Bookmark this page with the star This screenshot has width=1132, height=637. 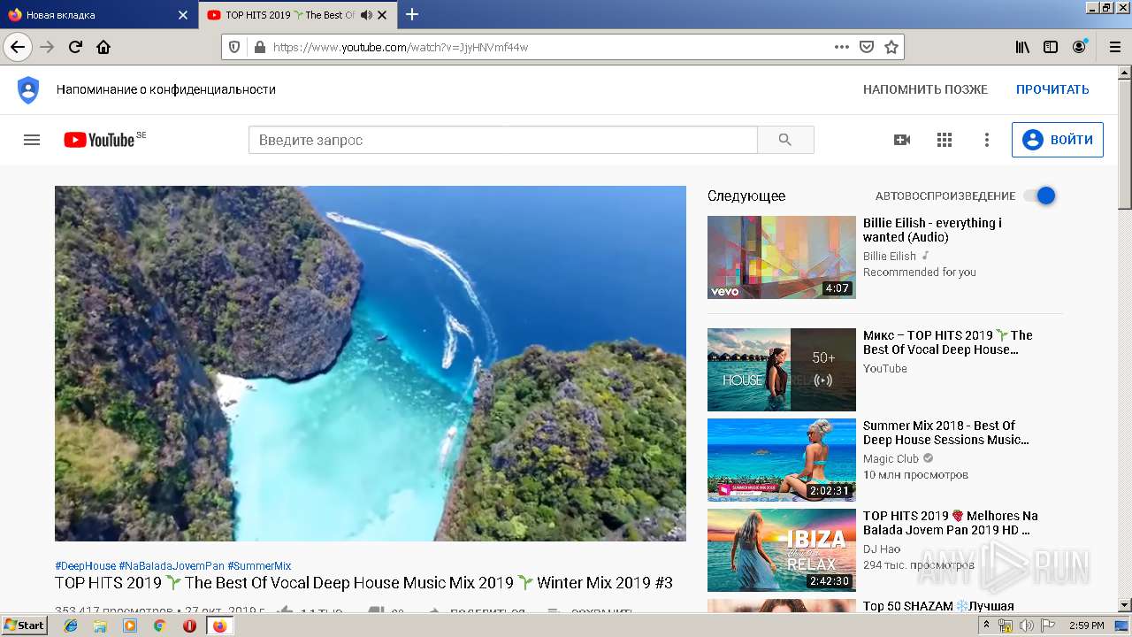[891, 47]
